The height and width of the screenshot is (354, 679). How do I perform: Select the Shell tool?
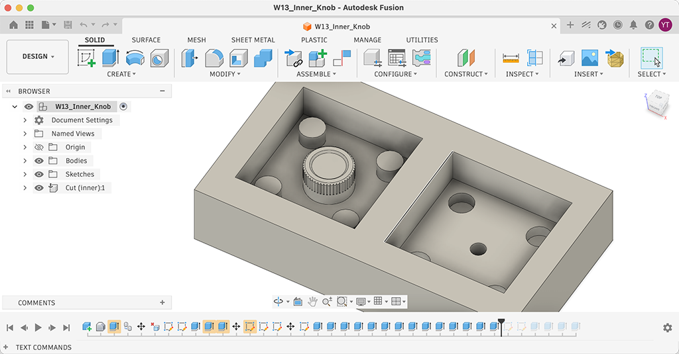pos(239,58)
